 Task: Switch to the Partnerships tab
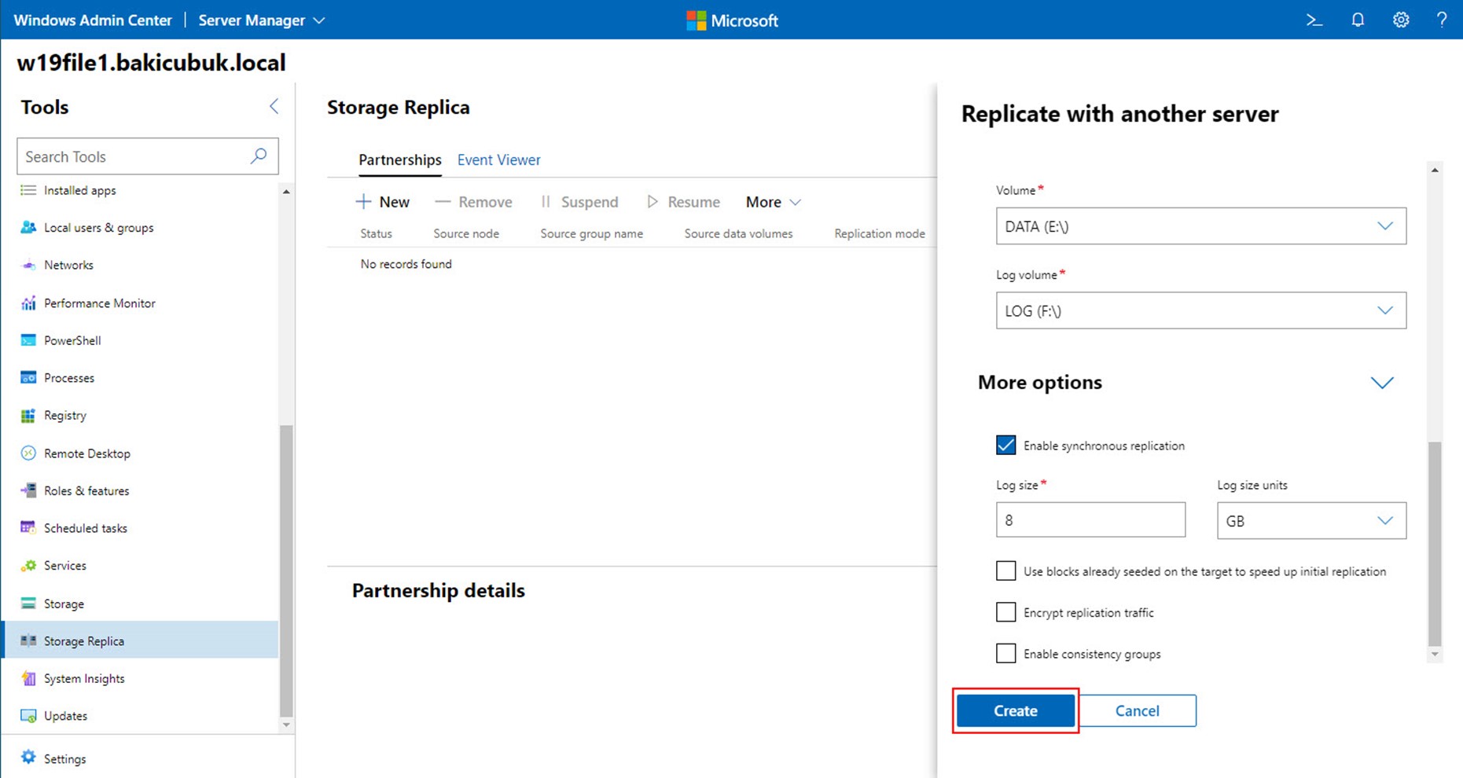click(400, 160)
